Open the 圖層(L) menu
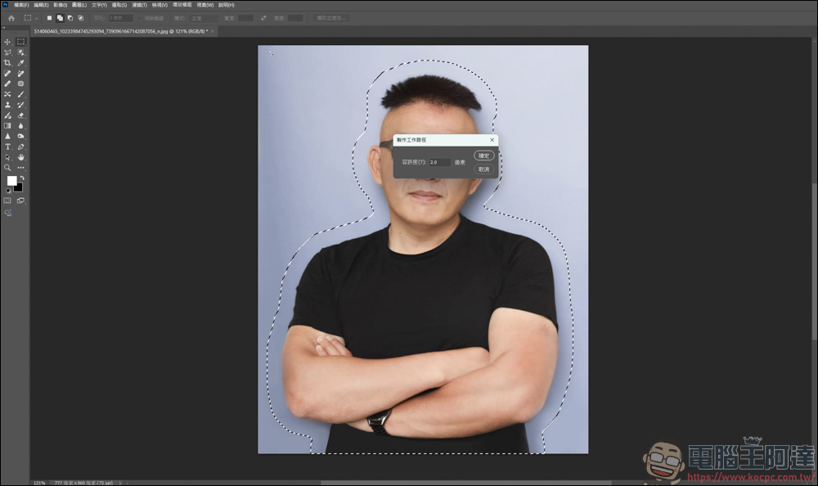Image resolution: width=818 pixels, height=486 pixels. [x=79, y=5]
